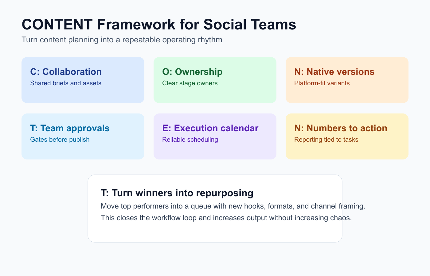Click 'Reliable scheduling' text

190,140
